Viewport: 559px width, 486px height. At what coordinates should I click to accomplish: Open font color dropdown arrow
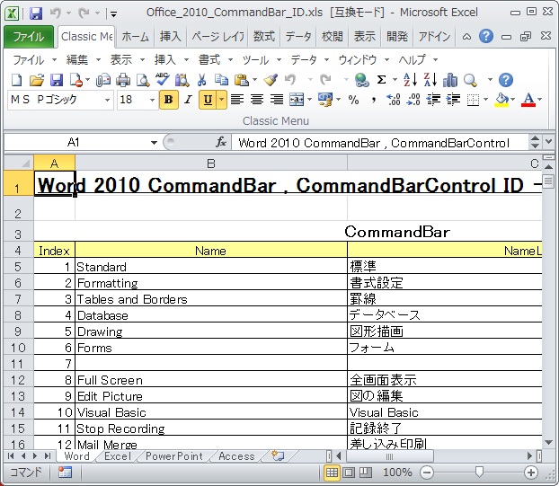[540, 100]
